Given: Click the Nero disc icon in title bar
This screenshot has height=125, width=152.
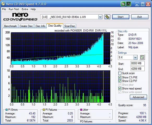Looking at the screenshot, I should pos(3,4).
